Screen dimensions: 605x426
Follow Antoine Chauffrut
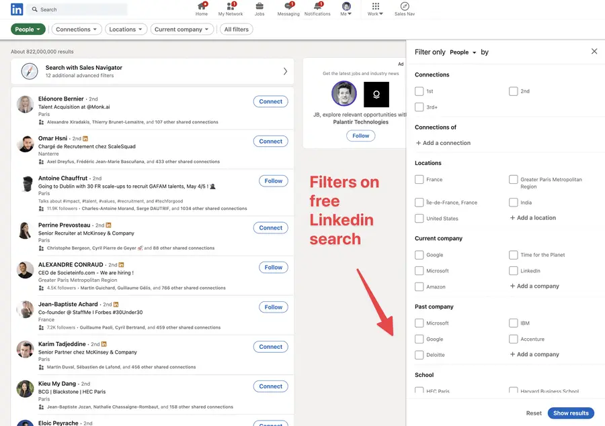(x=273, y=180)
